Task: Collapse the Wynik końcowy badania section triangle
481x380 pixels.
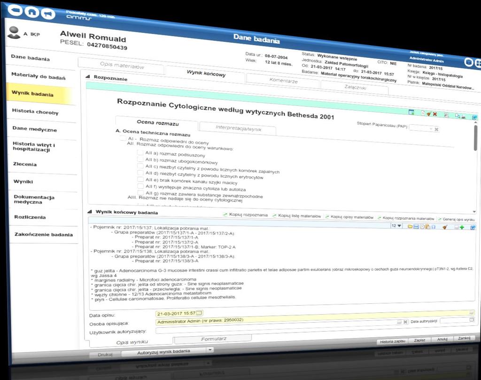Action: [x=90, y=212]
